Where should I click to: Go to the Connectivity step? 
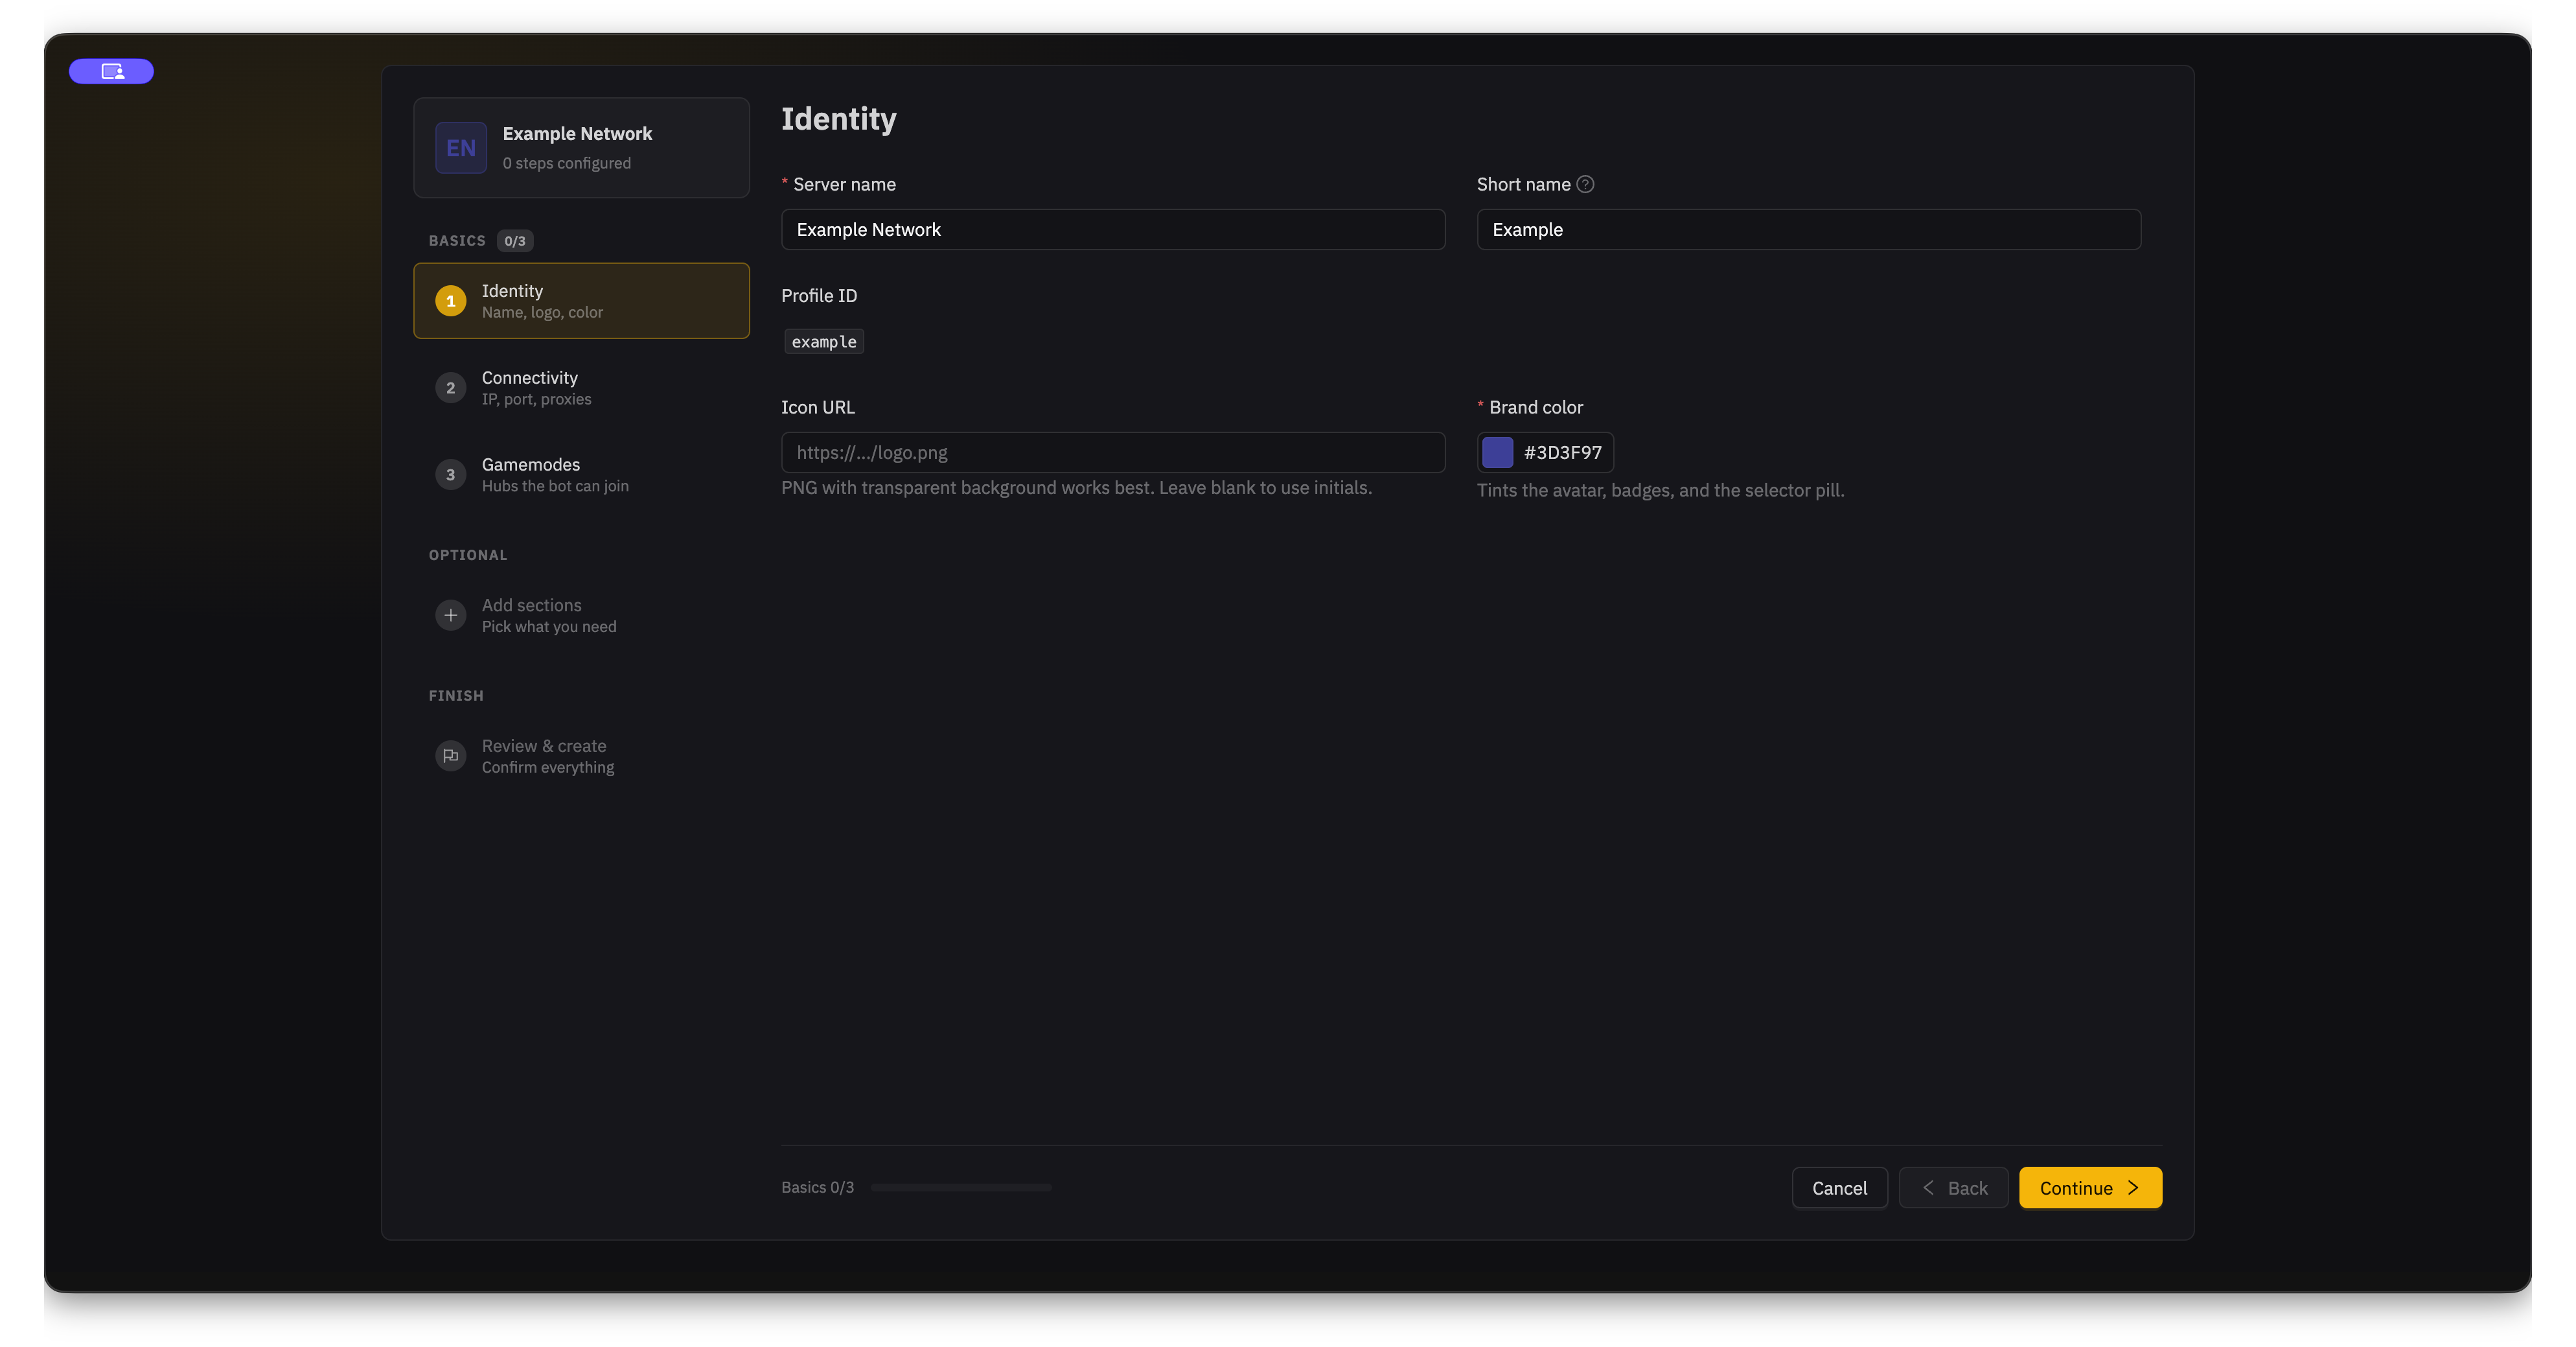(581, 387)
